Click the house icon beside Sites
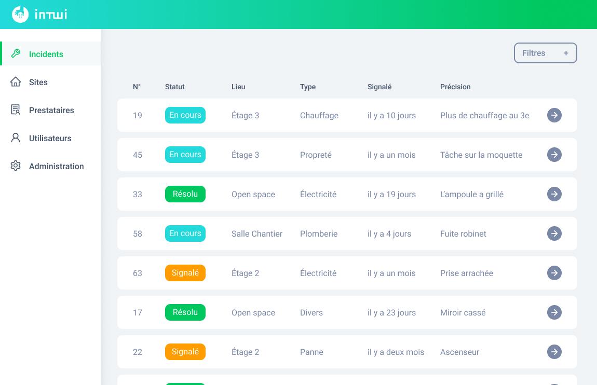This screenshot has height=385, width=597. click(x=16, y=82)
